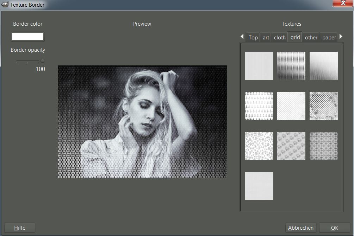Click the Hilfe button
Viewport: 354px width, 236px height.
point(20,228)
